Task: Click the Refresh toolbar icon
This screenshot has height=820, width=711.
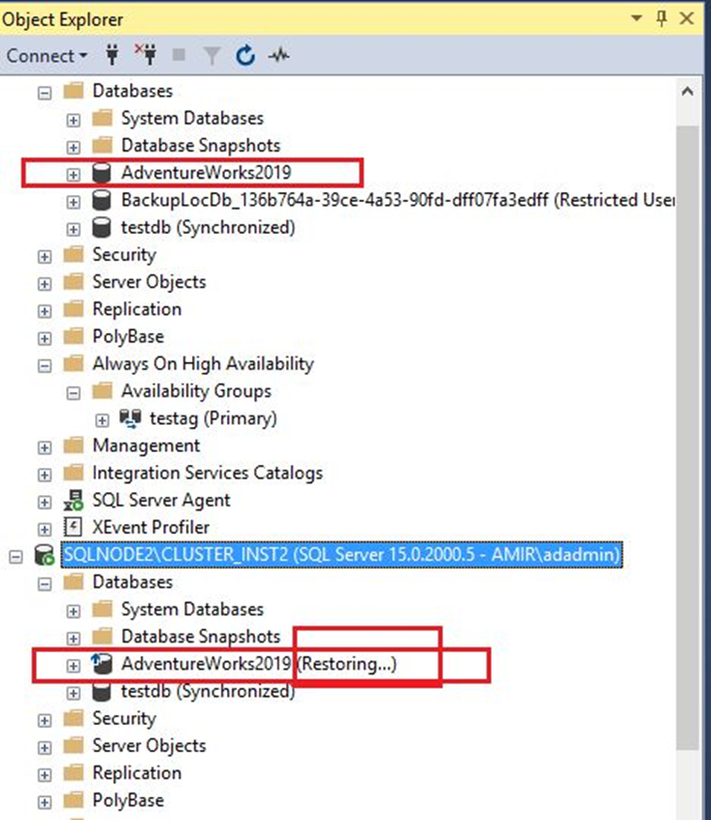Action: coord(245,56)
